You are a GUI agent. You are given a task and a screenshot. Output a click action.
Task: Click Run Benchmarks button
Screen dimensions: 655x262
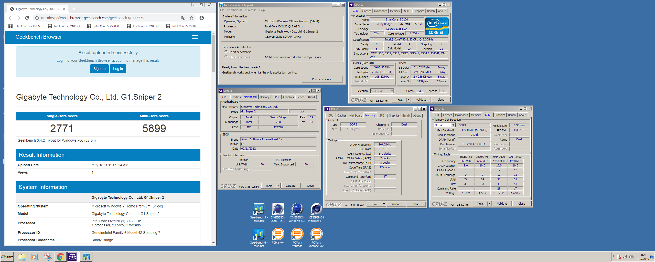(322, 79)
